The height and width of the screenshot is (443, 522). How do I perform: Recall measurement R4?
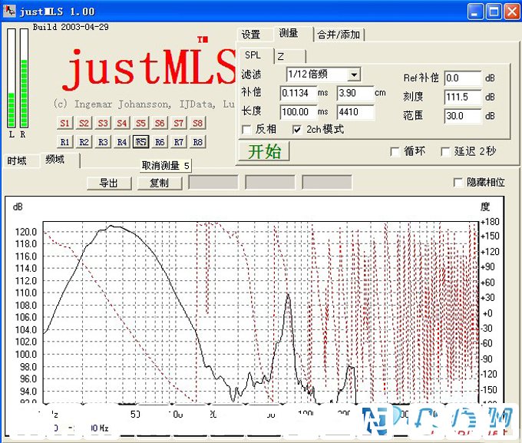[x=122, y=142]
